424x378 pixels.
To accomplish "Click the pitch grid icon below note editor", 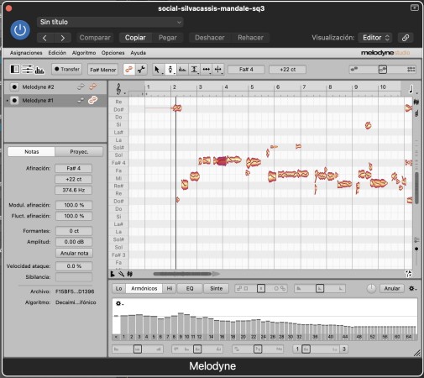I will 129,274.
